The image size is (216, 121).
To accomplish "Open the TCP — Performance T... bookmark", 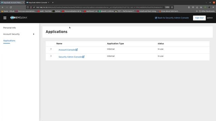I will click(125, 11).
